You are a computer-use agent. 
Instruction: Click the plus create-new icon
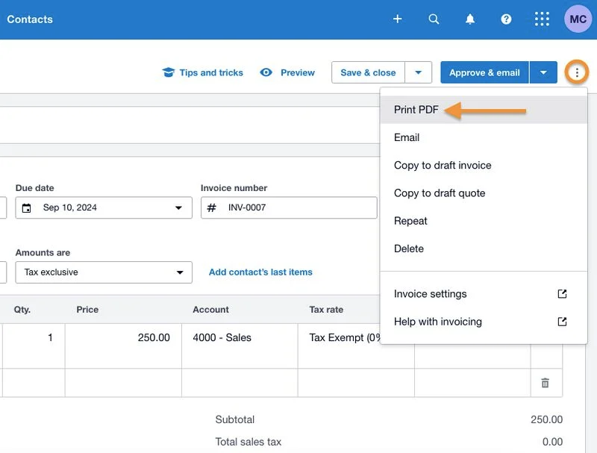click(397, 19)
